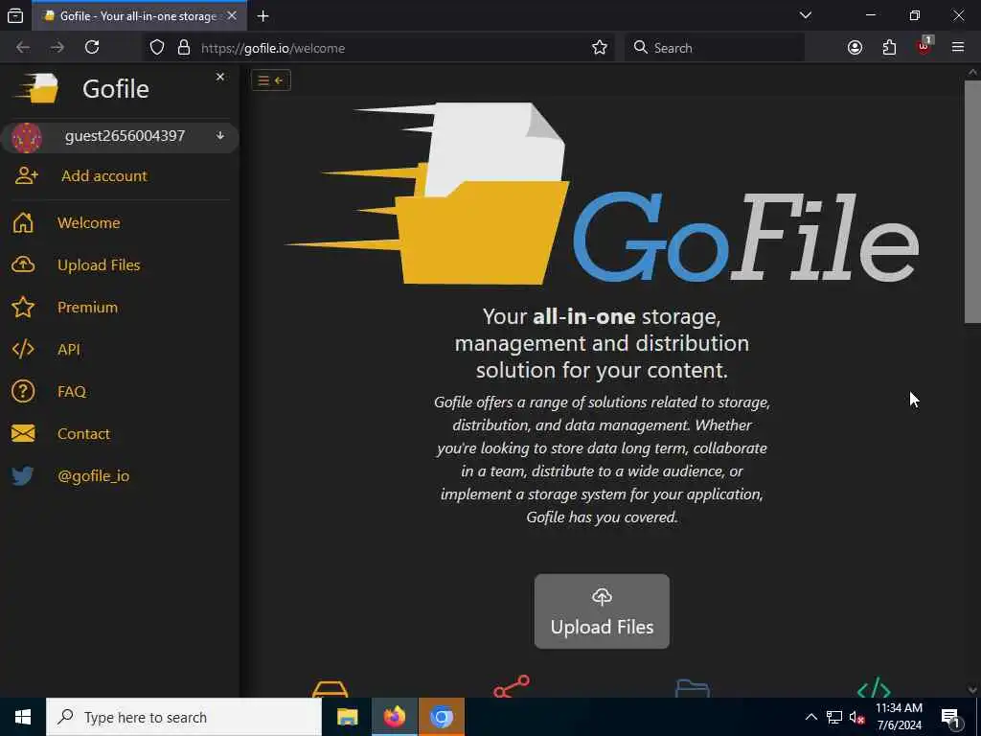
Task: Open the list all tabs dropdown
Action: (806, 15)
